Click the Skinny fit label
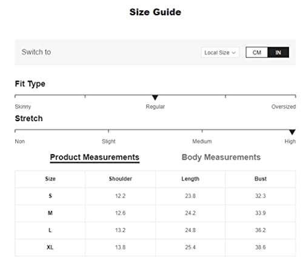The image size is (303, 260). coord(23,107)
